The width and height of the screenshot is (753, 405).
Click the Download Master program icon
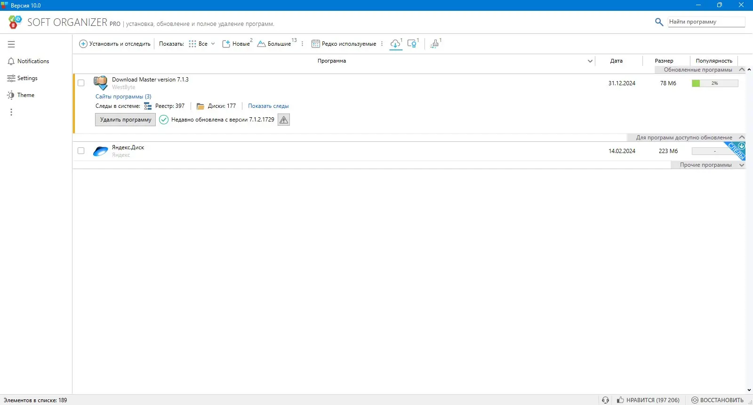pyautogui.click(x=101, y=83)
